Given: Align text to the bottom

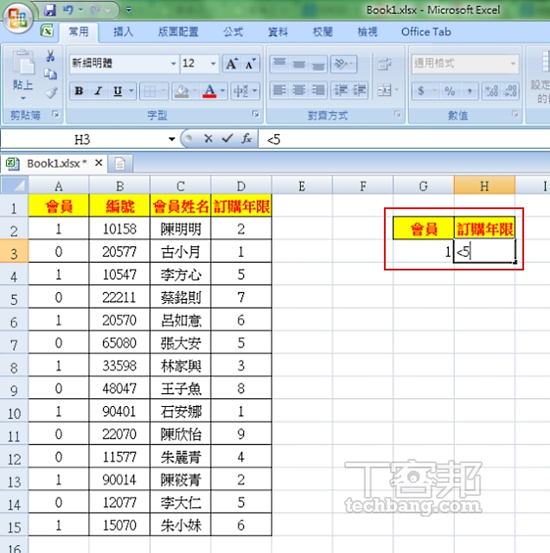Looking at the screenshot, I should coord(318,64).
